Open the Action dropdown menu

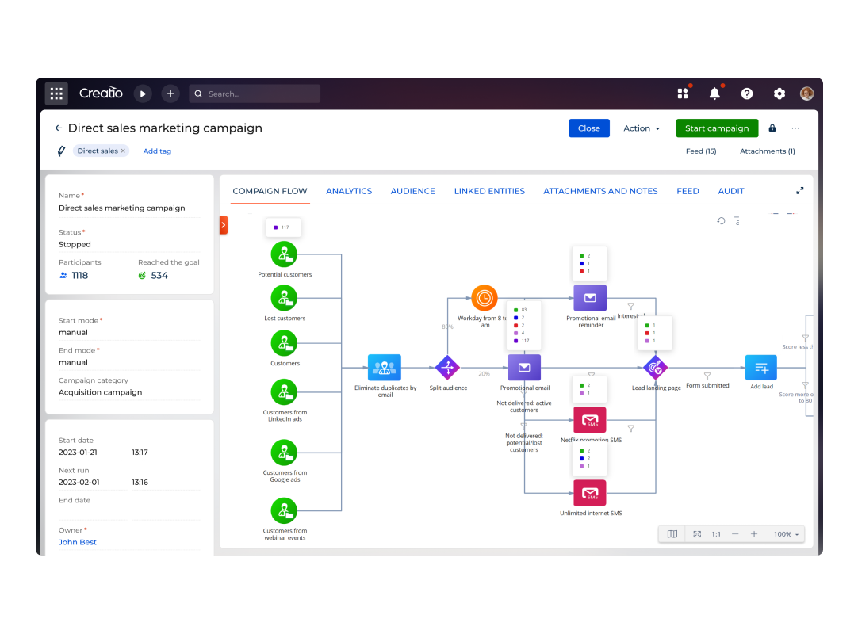click(642, 128)
